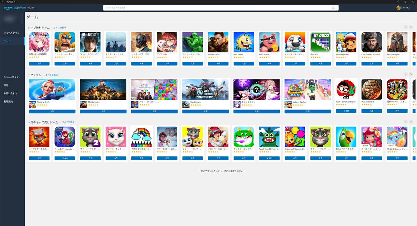
Task: Open the おしゃべりオウム parrot icon
Action: (x=346, y=137)
